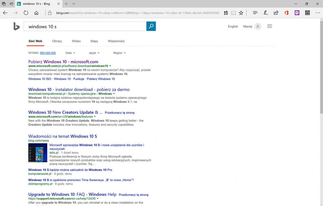Click 'Przetłumacz tę stronę' beside Upgrade FAQ
Viewport: 323px width, 206px height.
(x=134, y=195)
